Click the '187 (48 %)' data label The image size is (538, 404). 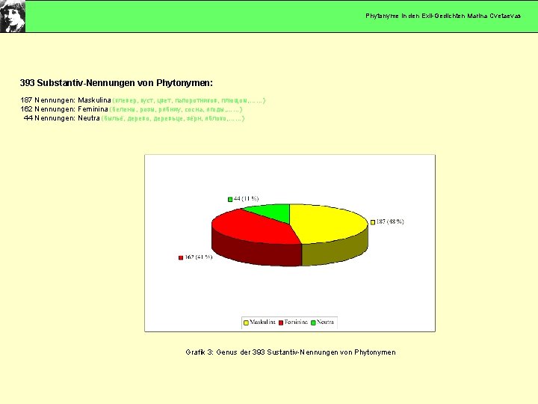point(390,221)
